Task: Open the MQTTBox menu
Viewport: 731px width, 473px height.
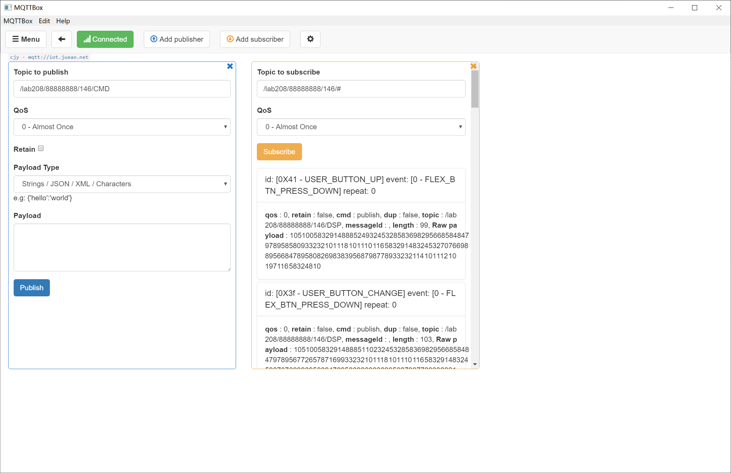Action: click(18, 21)
